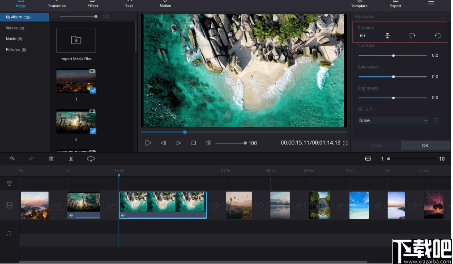This screenshot has height=264, width=453.
Task: Flip the clip vertically in Rotation attributes
Action: pos(387,35)
